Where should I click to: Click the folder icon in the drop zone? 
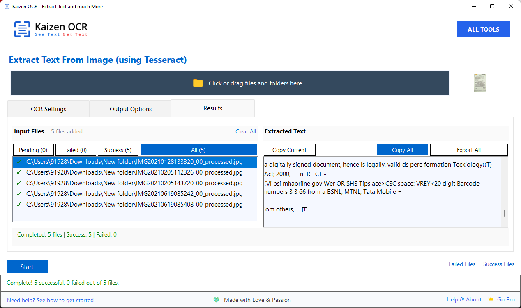[x=198, y=83]
